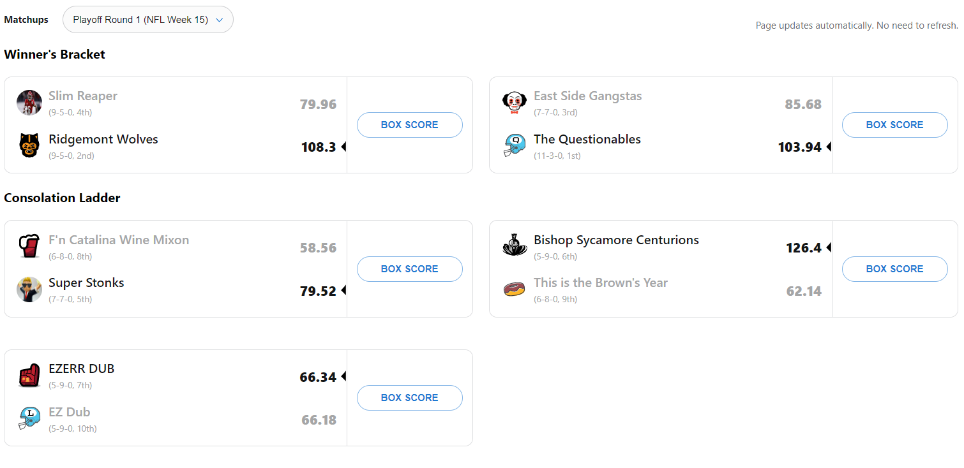Image resolution: width=964 pixels, height=468 pixels.
Task: Open the Ridgemont Wolves team name link
Action: click(x=103, y=140)
